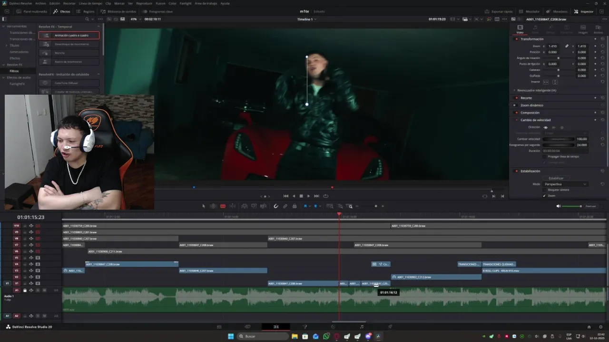This screenshot has width=609, height=342.
Task: Enable Bloquear cámara checkbox
Action: coord(545,190)
